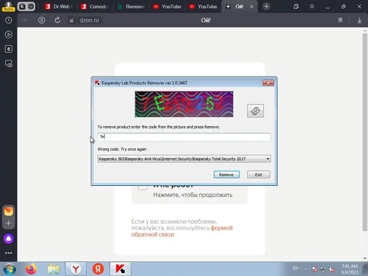
Task: Focus the captcha code input field
Action: [x=184, y=137]
